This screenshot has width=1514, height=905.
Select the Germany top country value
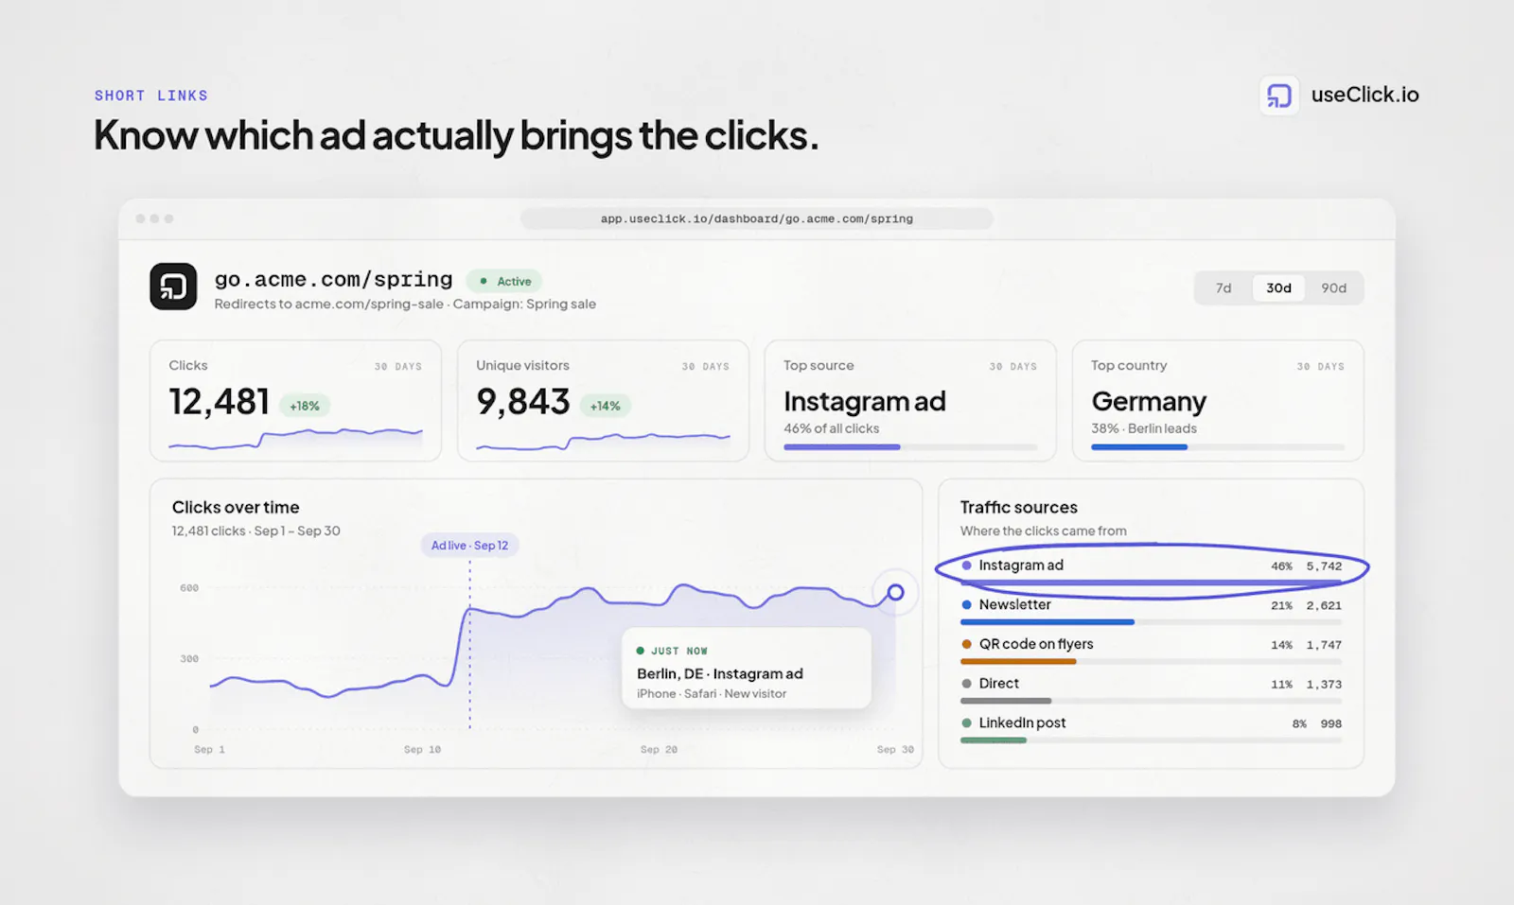1149,402
